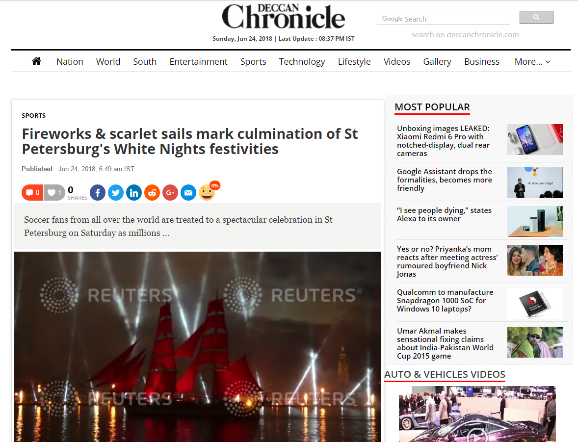
Task: Share the article on LinkedIn
Action: 134,193
